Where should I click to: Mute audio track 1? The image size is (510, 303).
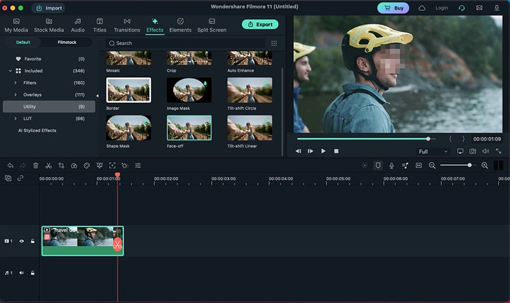pyautogui.click(x=22, y=273)
